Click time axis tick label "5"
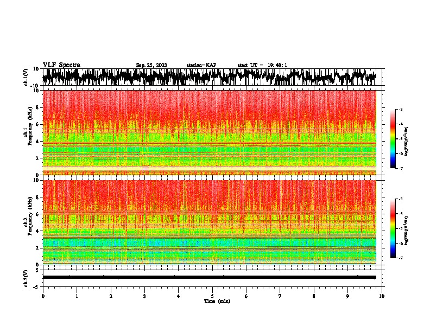This screenshot has width=430, height=332. (212, 296)
